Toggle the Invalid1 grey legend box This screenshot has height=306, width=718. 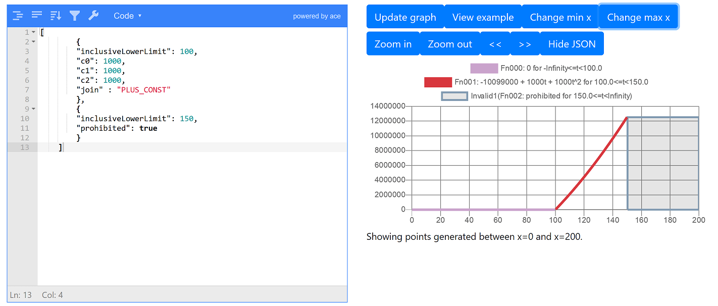click(454, 96)
